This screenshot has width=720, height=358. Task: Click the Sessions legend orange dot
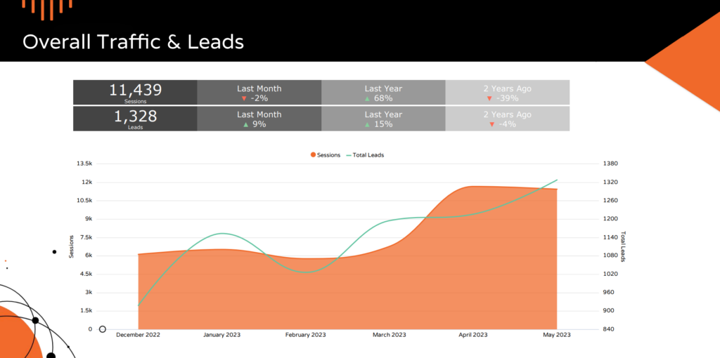(313, 155)
